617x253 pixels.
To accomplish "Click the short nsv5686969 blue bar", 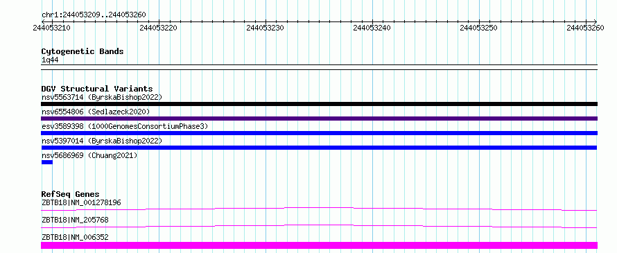I will [47, 162].
